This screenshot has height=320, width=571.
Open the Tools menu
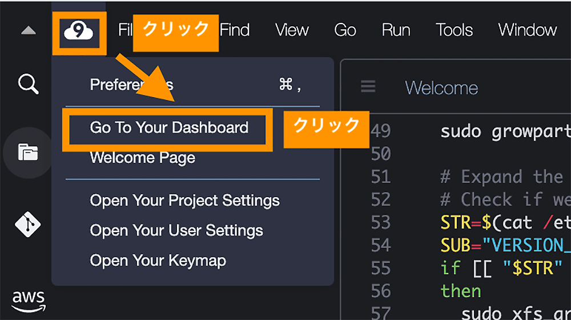click(454, 30)
